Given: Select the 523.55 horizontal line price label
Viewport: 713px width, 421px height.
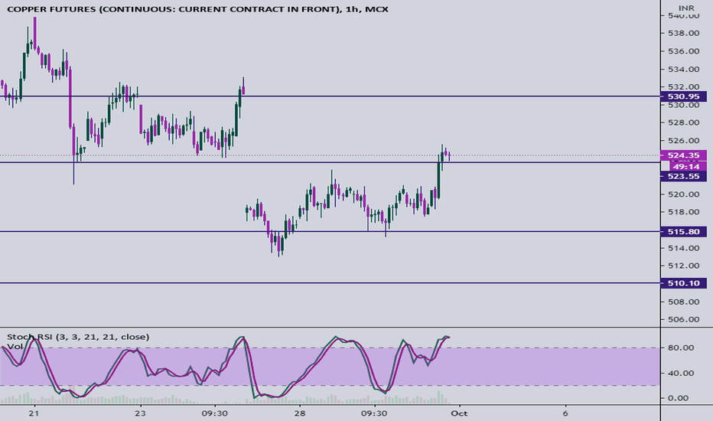Looking at the screenshot, I should pyautogui.click(x=683, y=176).
